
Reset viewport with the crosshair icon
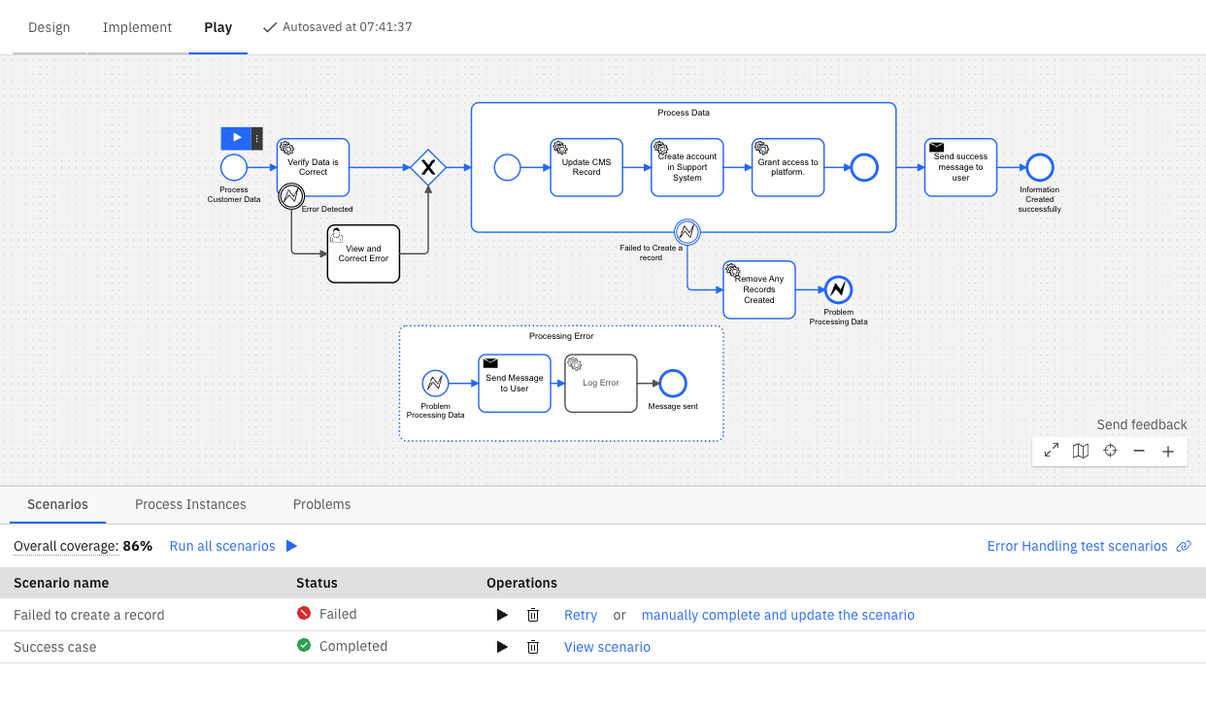click(x=1110, y=451)
